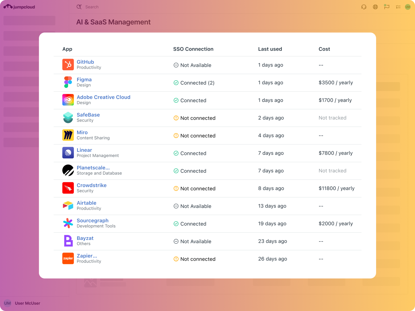This screenshot has width=415, height=311.
Task: Click the GitHub app logo icon
Action: tap(68, 65)
